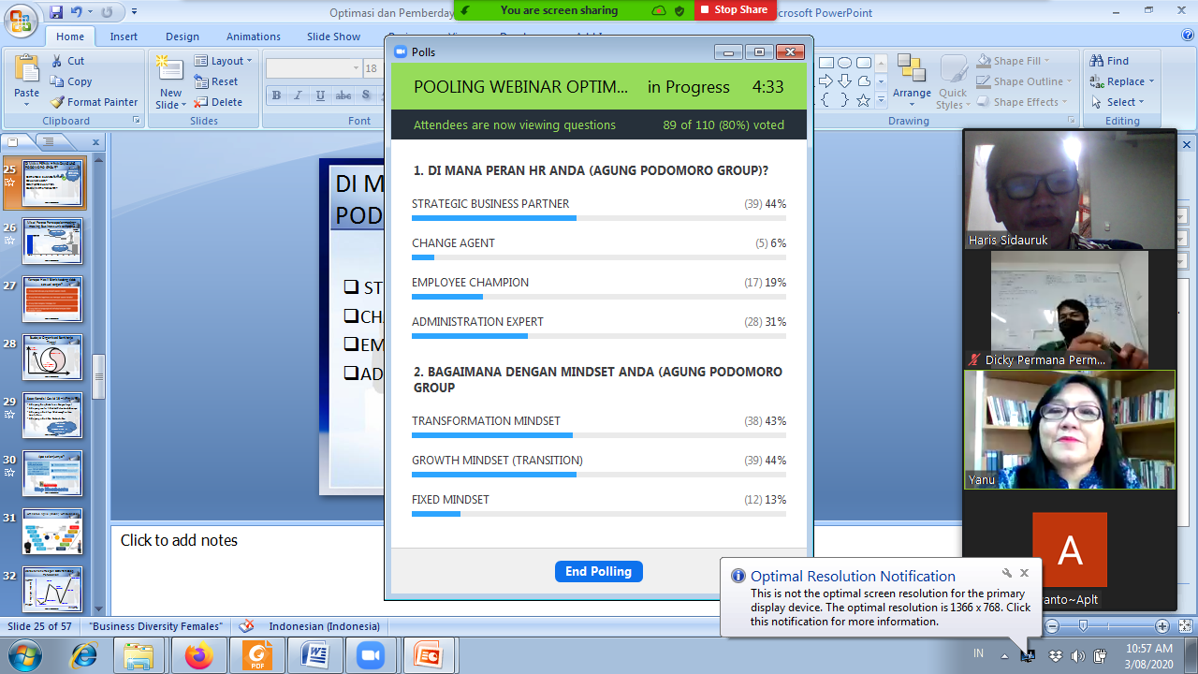Click the Paste clipboard icon
Image resolution: width=1198 pixels, height=674 pixels.
[x=26, y=68]
